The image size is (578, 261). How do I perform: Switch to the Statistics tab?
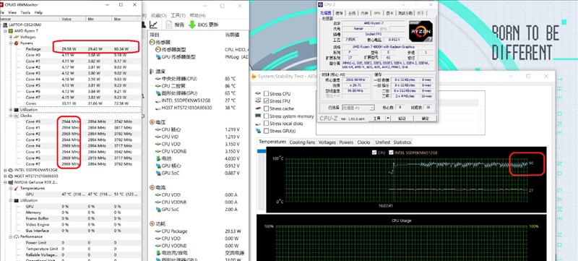[x=402, y=142]
